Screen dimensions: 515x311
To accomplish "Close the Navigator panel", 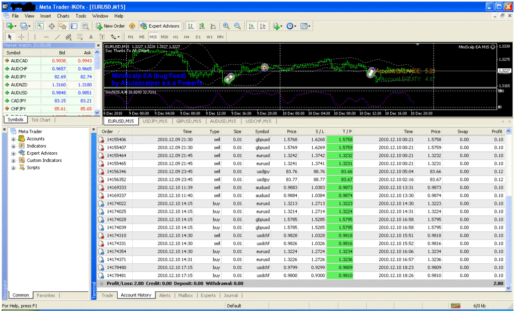I will point(5,130).
